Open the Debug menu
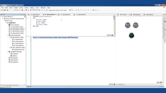The image size is (166, 93). pyautogui.click(x=32, y=8)
